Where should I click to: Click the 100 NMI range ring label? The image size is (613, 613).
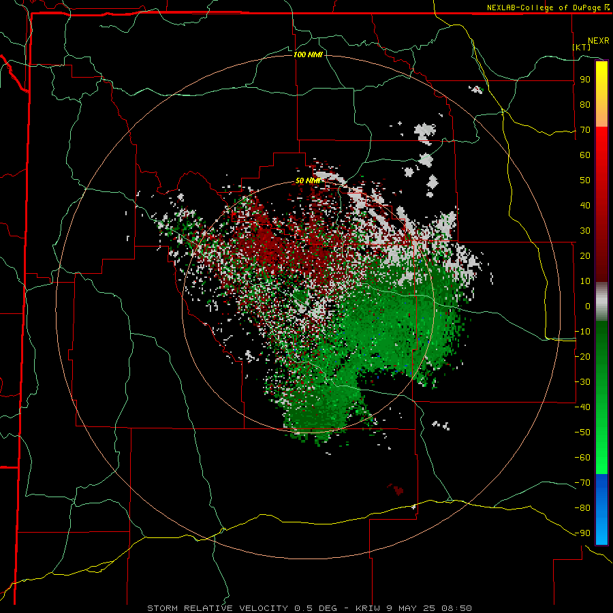pyautogui.click(x=308, y=54)
